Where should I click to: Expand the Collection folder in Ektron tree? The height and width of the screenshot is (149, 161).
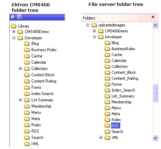coord(20,68)
